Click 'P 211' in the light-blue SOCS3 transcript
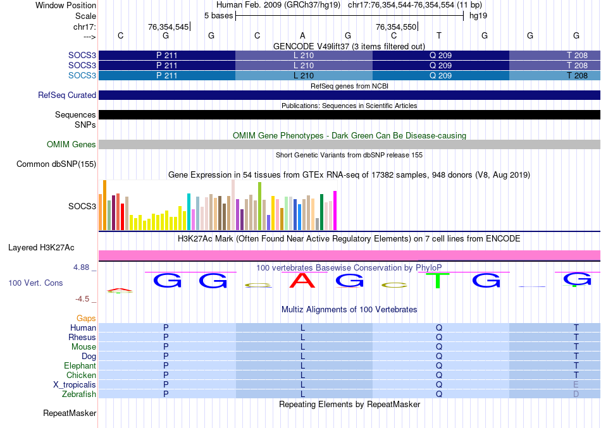Viewport: 601px width, 428px height. (x=167, y=75)
